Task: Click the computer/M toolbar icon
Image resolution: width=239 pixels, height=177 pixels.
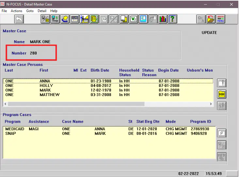Action: pyautogui.click(x=45, y=19)
